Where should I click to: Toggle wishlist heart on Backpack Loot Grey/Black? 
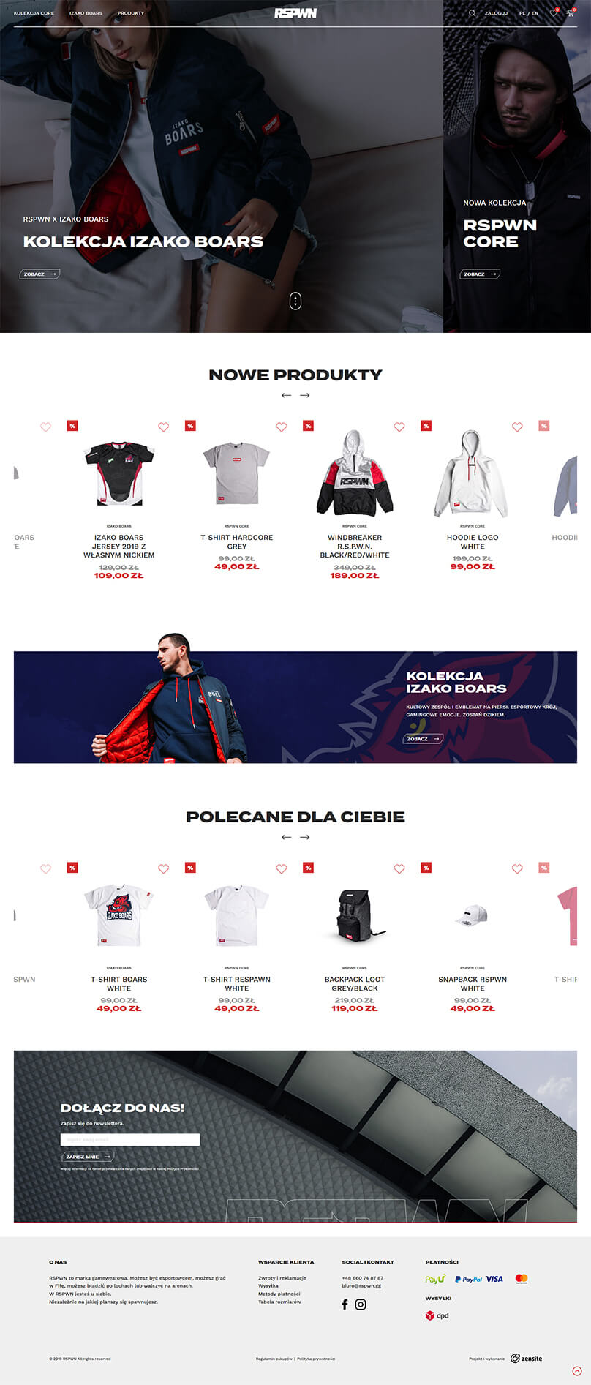coord(399,869)
